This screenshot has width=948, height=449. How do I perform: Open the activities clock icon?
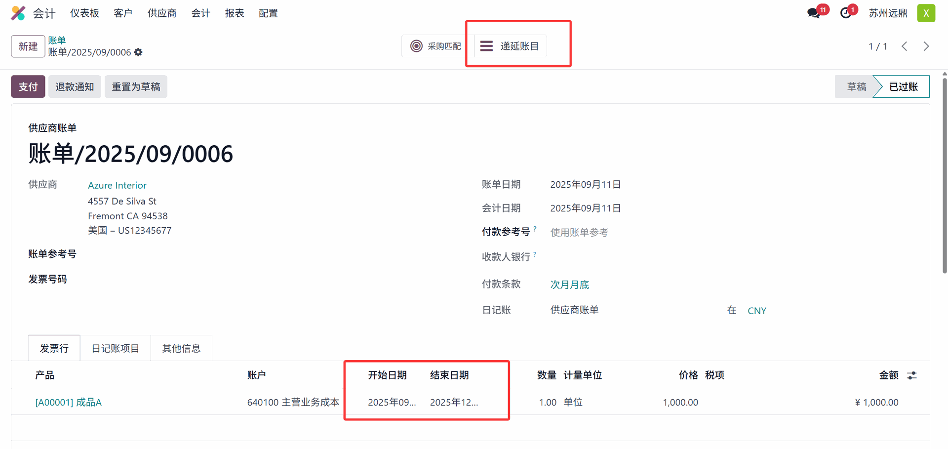(x=846, y=13)
